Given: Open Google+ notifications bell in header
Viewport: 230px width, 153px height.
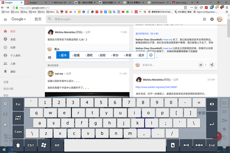Looking at the screenshot, I should pyautogui.click(x=212, y=19).
